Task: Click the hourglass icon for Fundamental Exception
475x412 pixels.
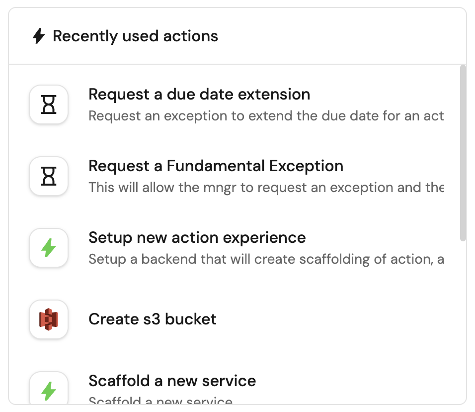Action: pos(49,176)
